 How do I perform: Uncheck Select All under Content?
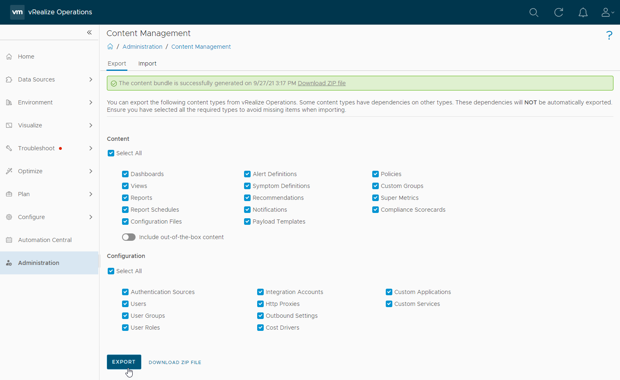tap(111, 153)
